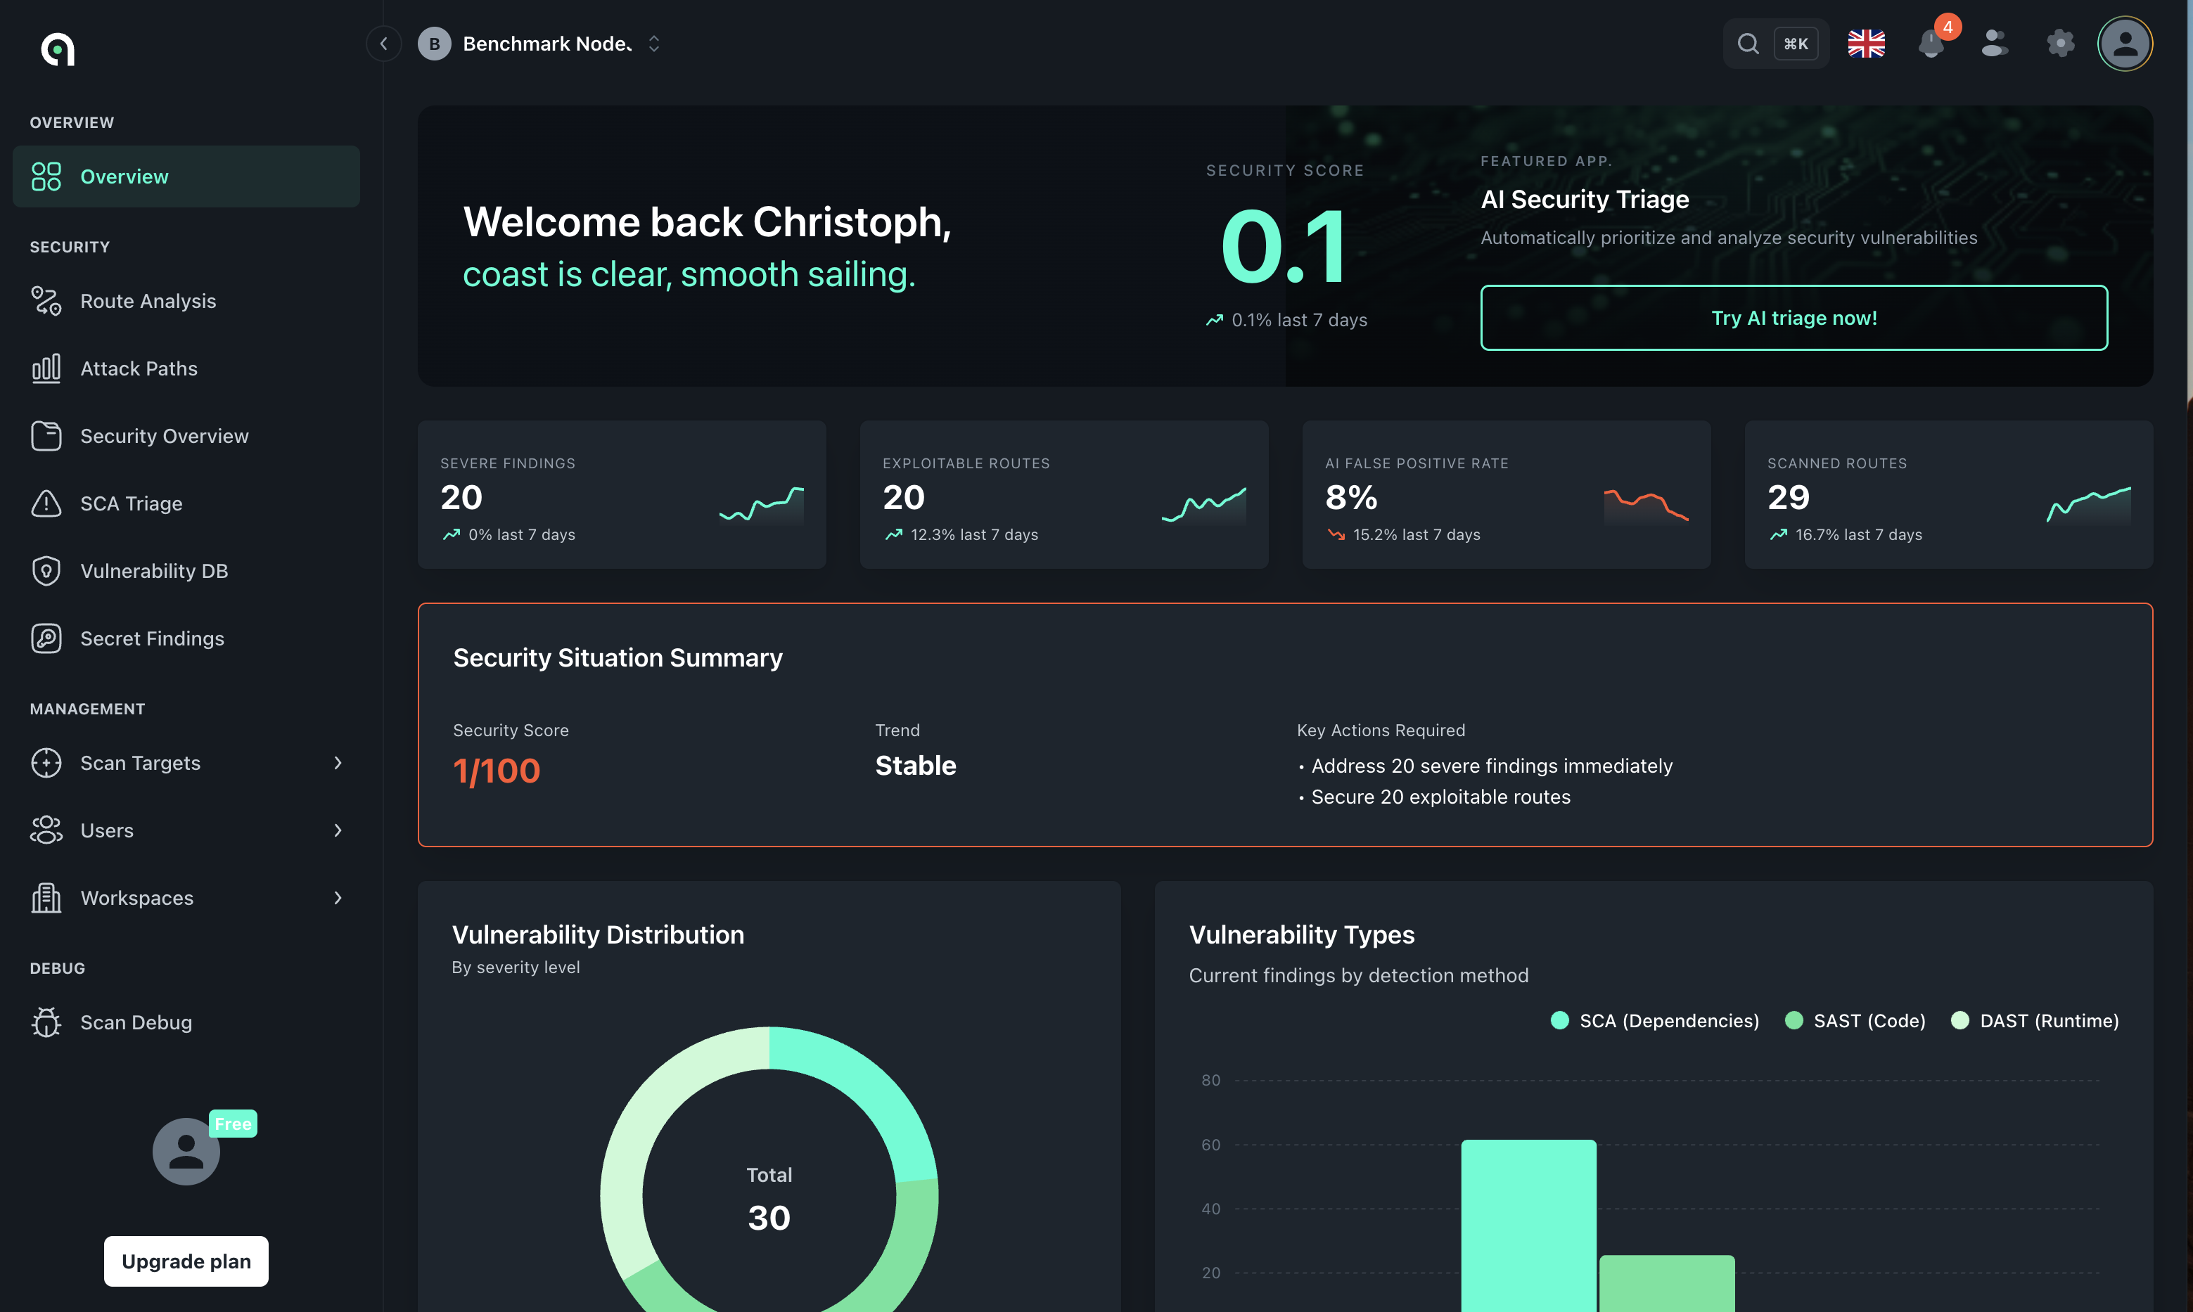
Task: Click the 8% false positive rate value
Action: [x=1351, y=498]
